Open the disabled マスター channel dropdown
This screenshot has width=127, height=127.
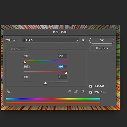point(18,49)
